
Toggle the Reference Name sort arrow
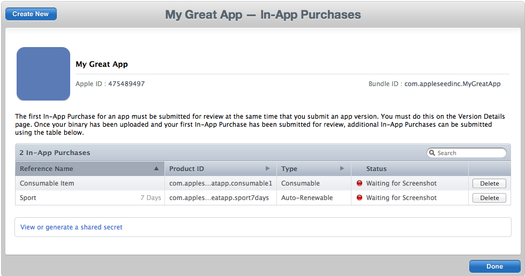(156, 168)
